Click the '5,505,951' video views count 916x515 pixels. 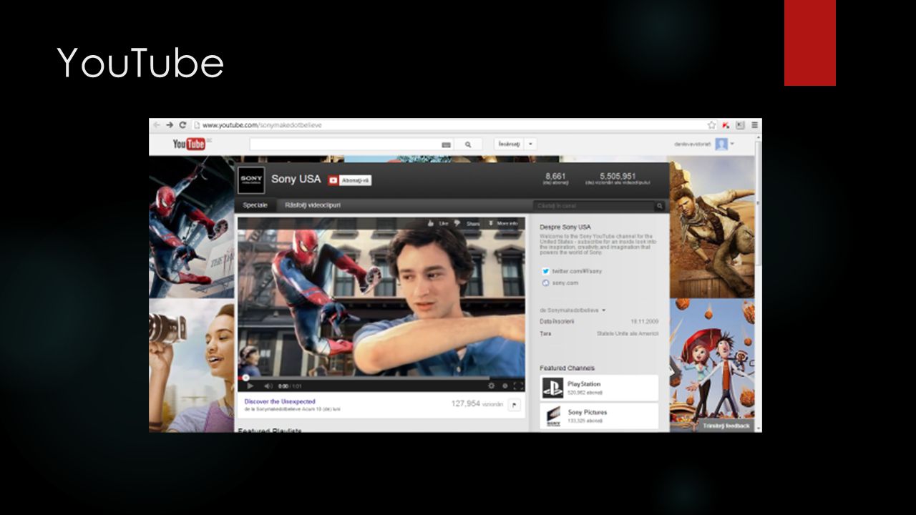pyautogui.click(x=619, y=175)
